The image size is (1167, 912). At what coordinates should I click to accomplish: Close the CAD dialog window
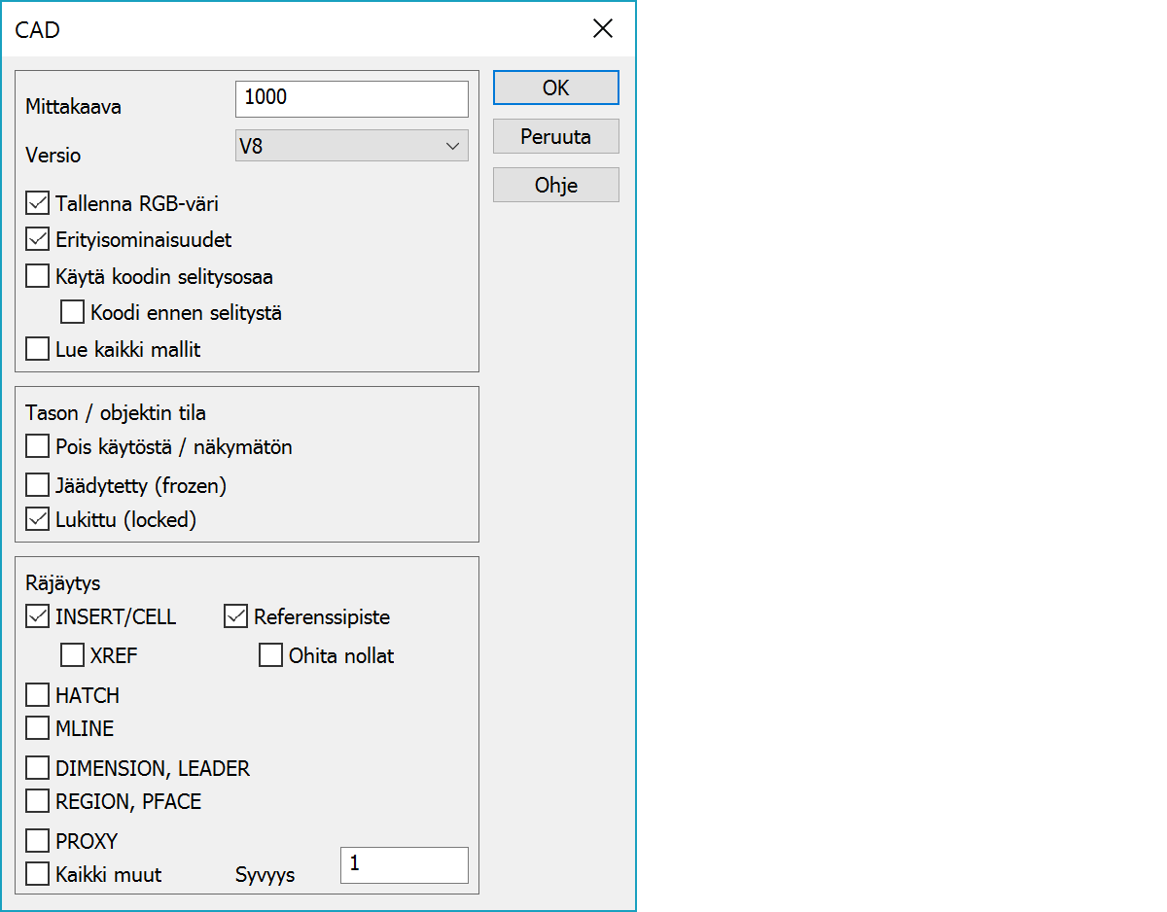click(x=603, y=29)
